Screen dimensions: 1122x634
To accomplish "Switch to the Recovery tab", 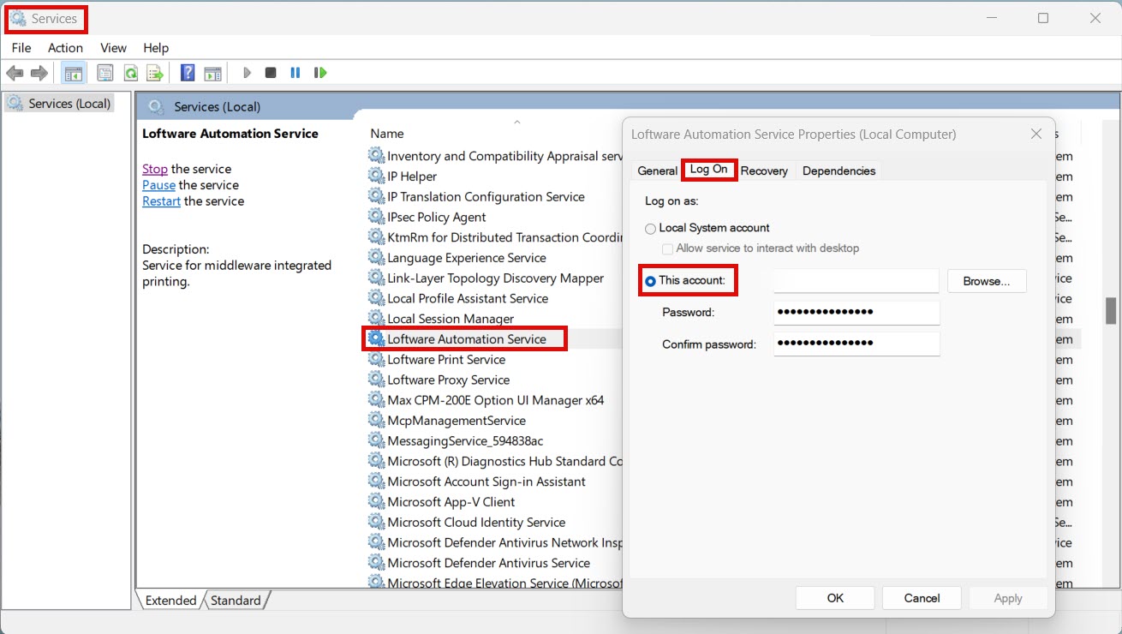I will point(764,170).
